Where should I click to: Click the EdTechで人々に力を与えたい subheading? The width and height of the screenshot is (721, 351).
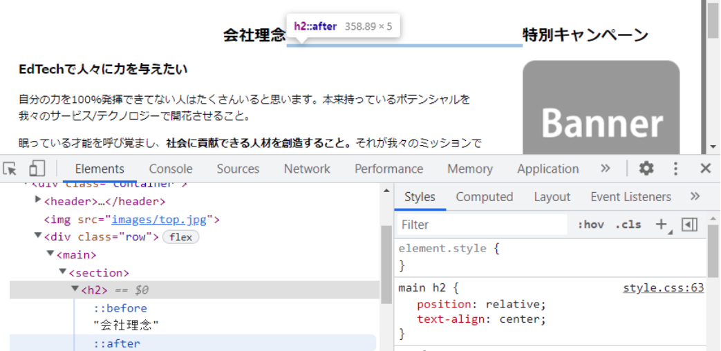(x=103, y=69)
